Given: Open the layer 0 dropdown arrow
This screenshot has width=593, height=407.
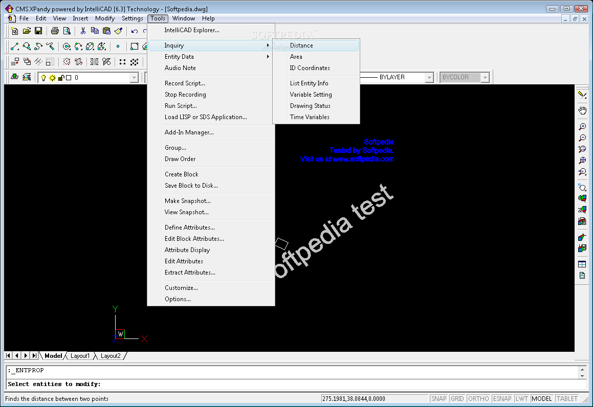Looking at the screenshot, I should tap(134, 78).
